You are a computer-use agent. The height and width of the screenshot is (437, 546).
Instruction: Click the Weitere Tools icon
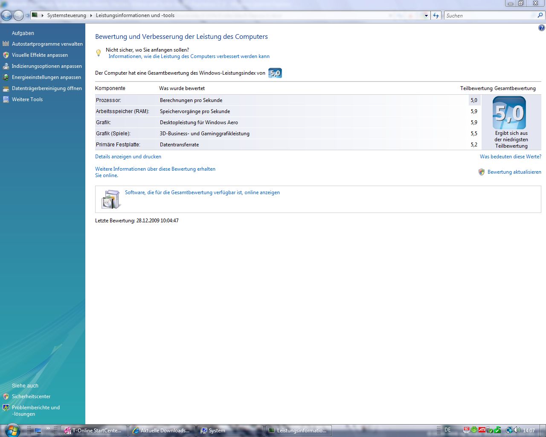[x=6, y=99]
